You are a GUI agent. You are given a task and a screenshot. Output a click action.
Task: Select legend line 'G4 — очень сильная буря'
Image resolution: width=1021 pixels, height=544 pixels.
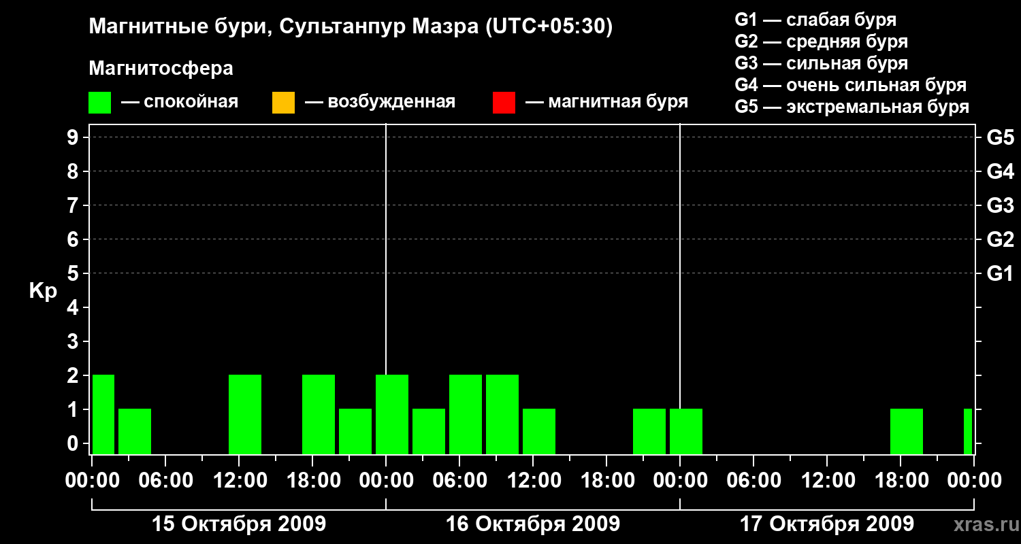point(851,85)
